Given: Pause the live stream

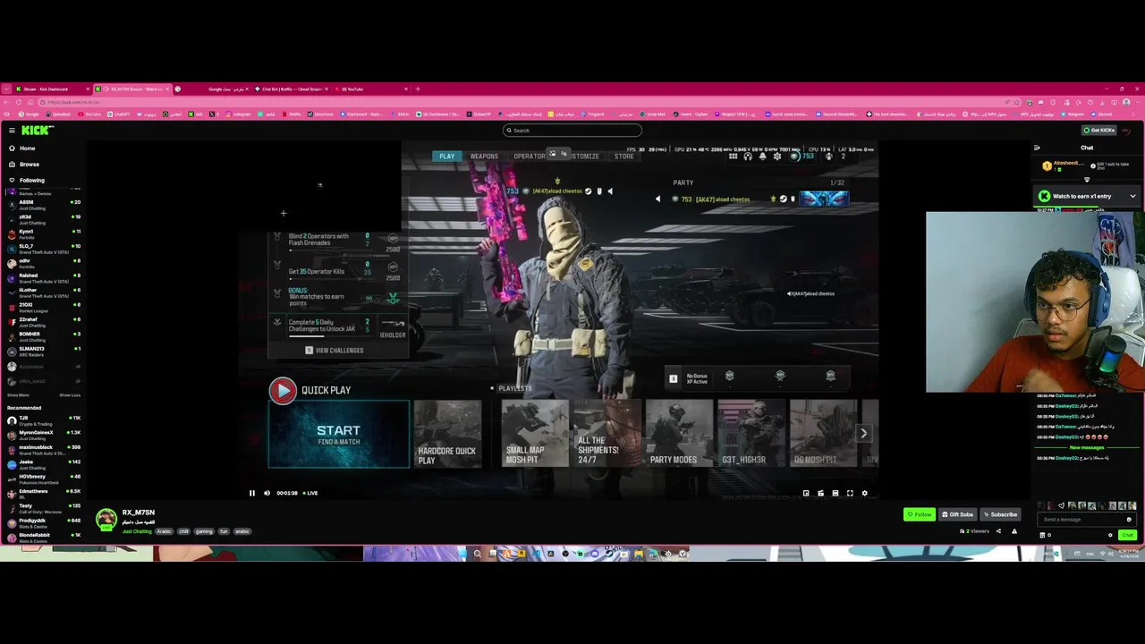Looking at the screenshot, I should coord(252,493).
